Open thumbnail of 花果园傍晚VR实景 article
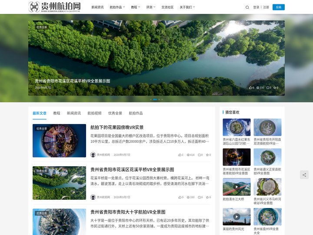313x235 pixels. tap(59, 141)
